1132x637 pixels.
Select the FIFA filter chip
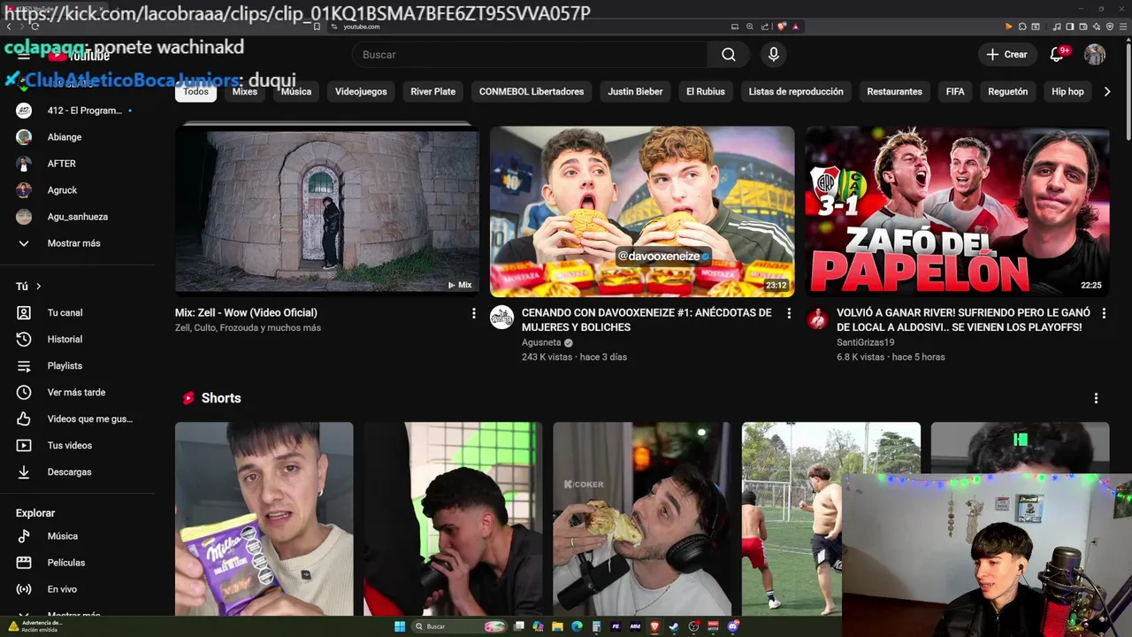click(x=955, y=91)
